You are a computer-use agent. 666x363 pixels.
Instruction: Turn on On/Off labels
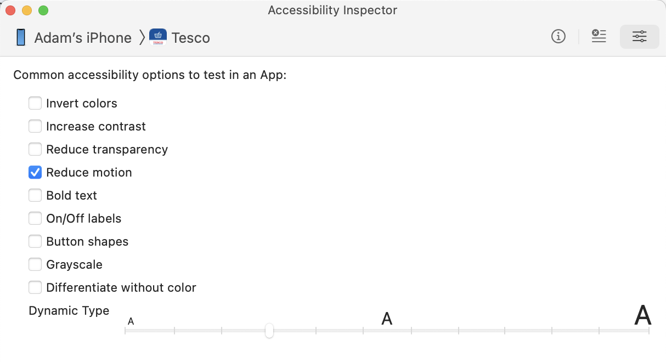[35, 218]
